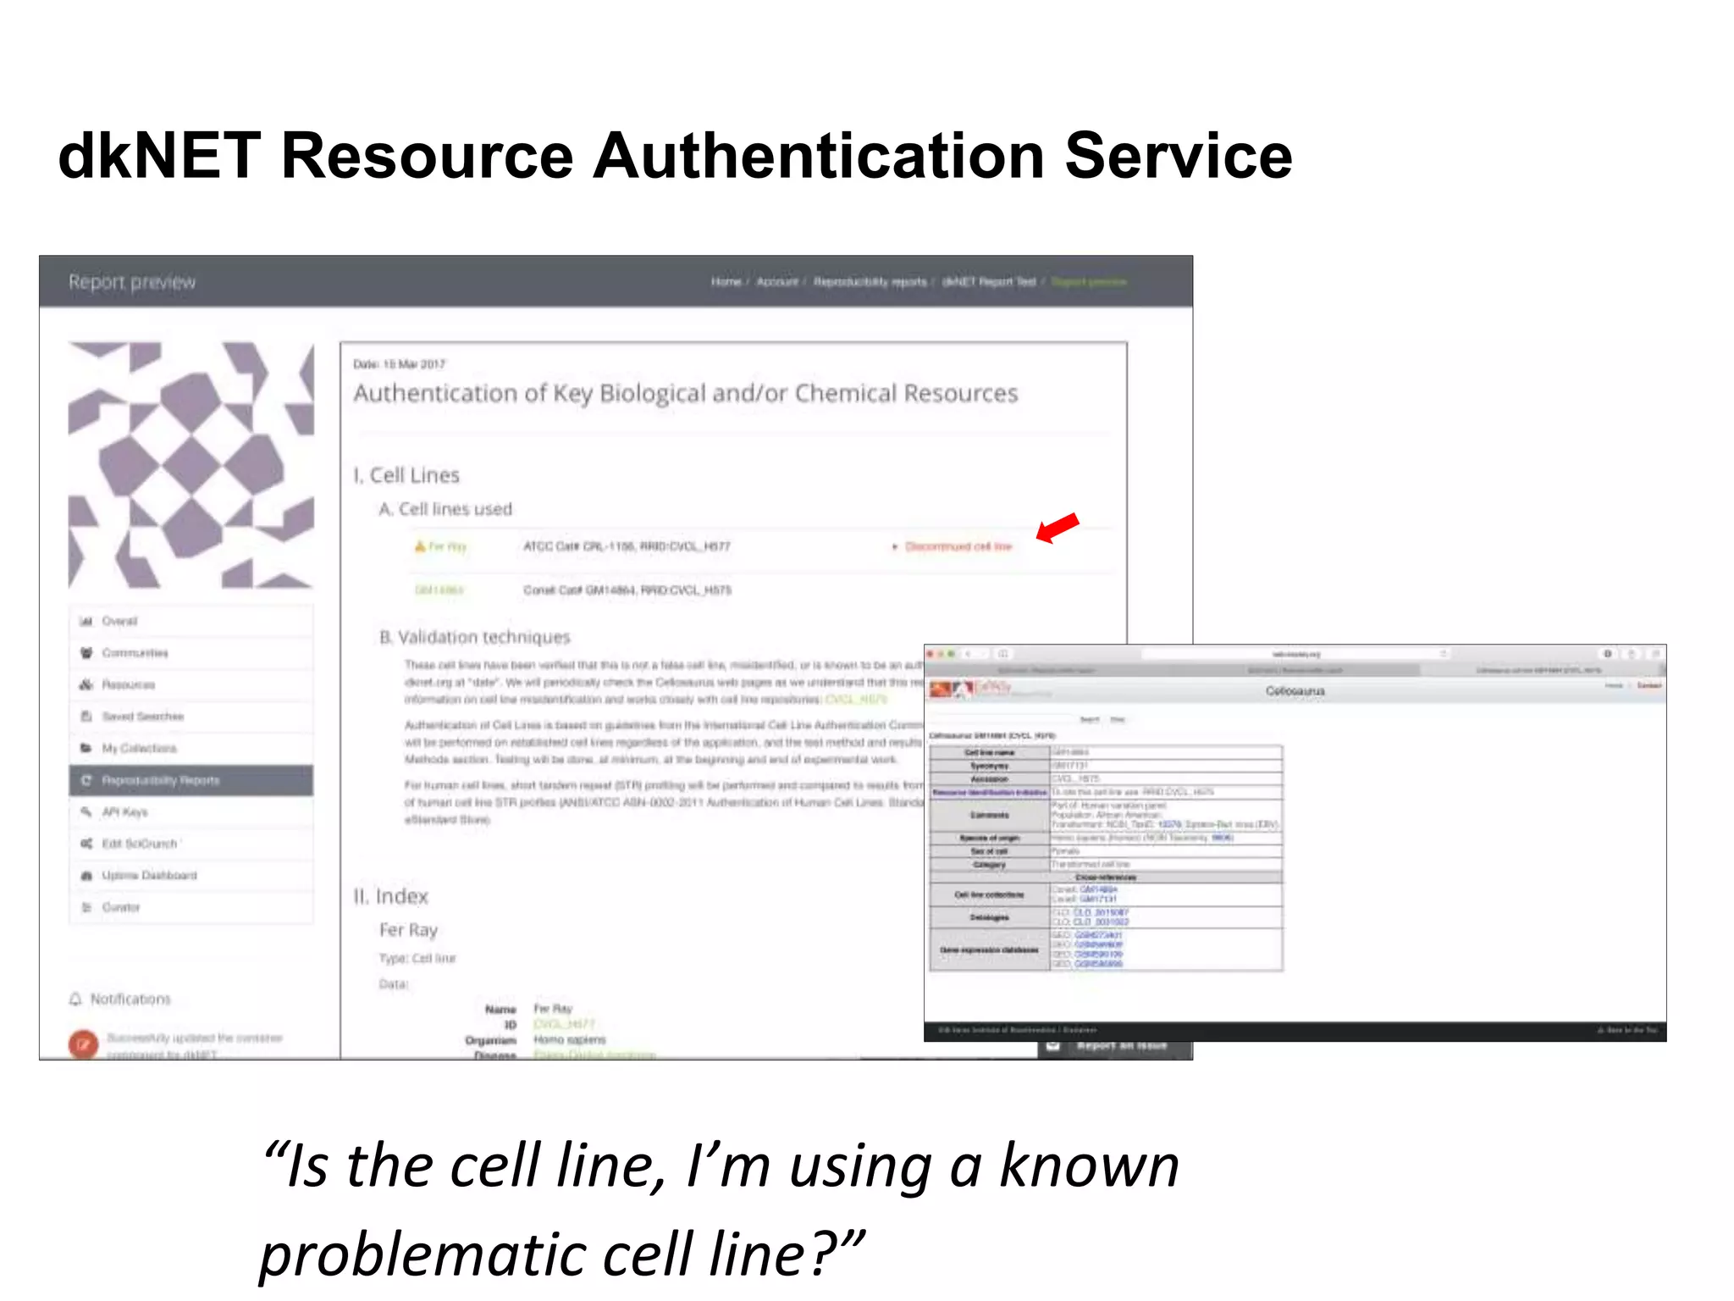Open NCBI Taxonomy 9606 link
The image size is (1734, 1301).
point(1222,838)
